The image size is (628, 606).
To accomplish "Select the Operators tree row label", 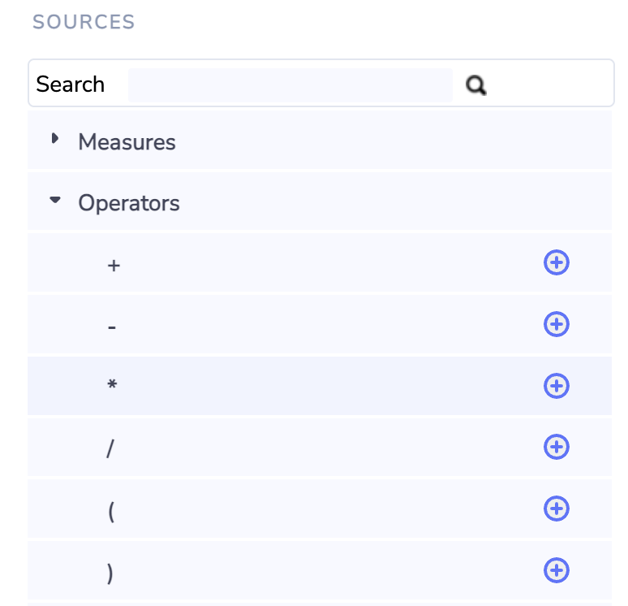I will tap(129, 202).
